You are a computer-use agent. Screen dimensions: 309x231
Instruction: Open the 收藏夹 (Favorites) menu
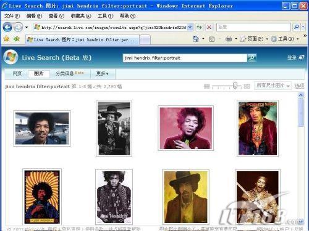tap(81, 16)
